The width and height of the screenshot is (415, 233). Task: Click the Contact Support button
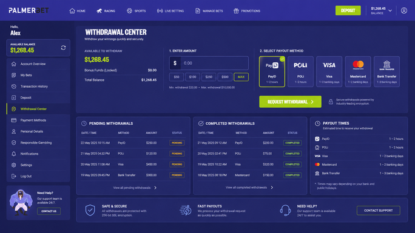(378, 211)
